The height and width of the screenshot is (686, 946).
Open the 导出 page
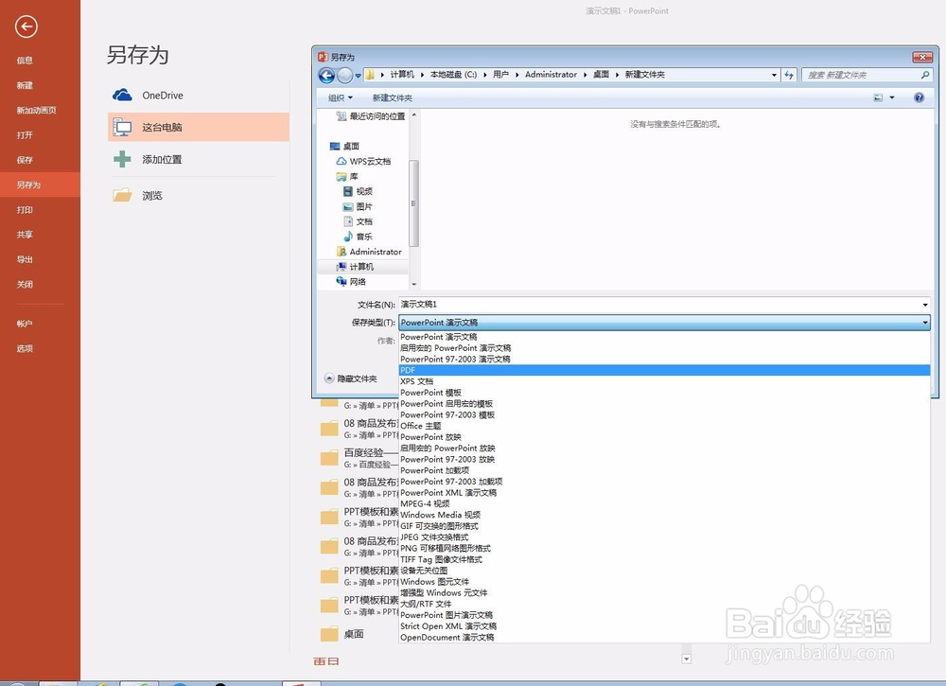25,259
